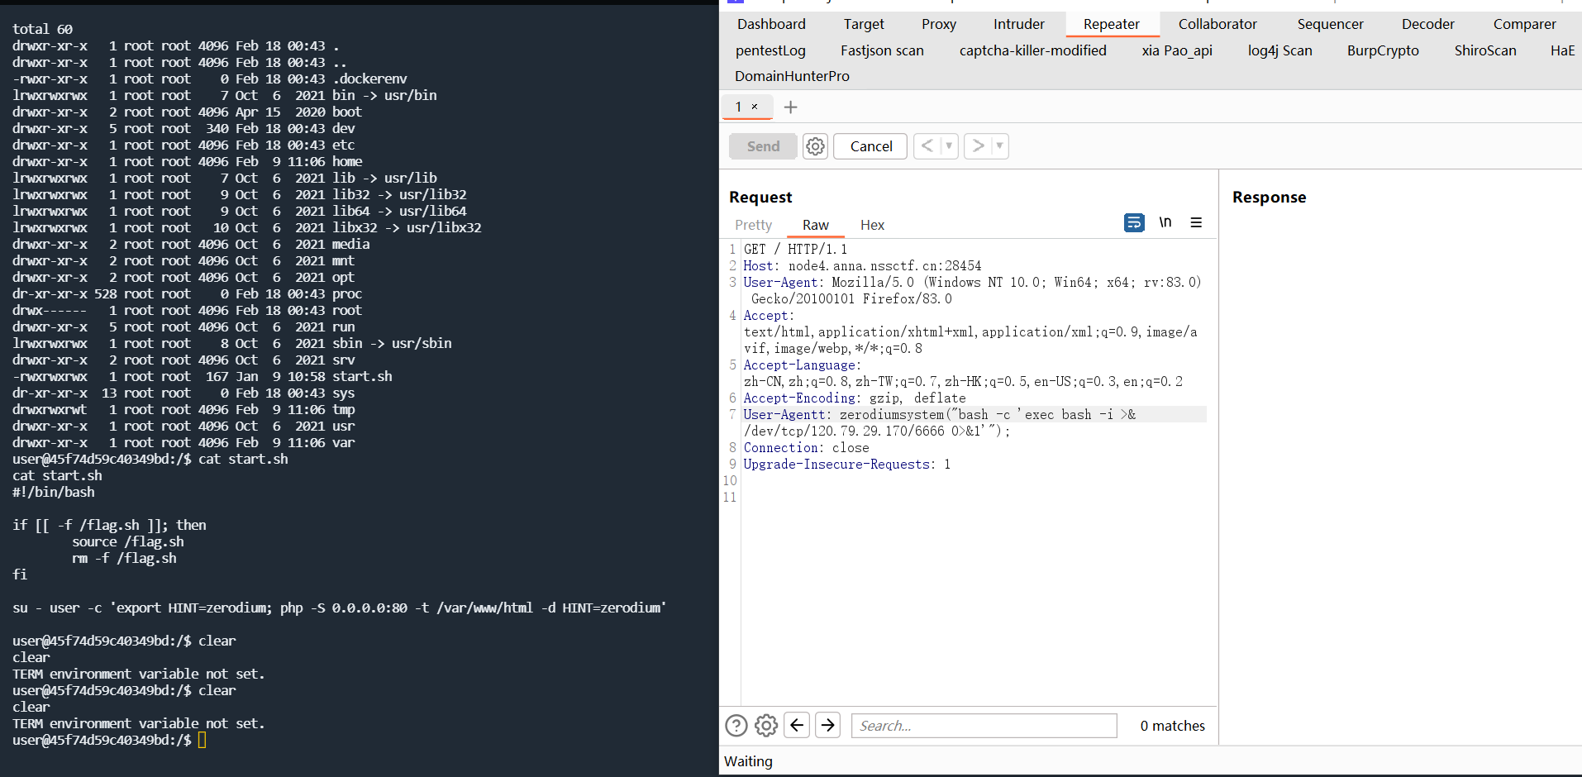Screen dimensions: 1582x777
Task: Go back in request history arrow
Action: 927,146
